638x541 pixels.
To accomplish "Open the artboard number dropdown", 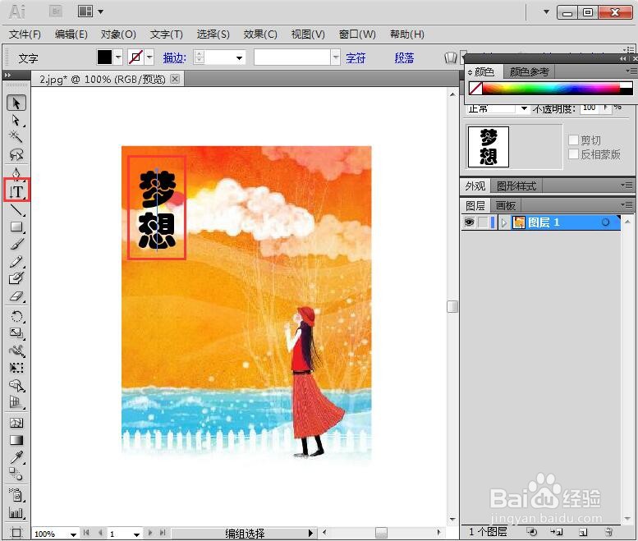I will click(x=136, y=534).
